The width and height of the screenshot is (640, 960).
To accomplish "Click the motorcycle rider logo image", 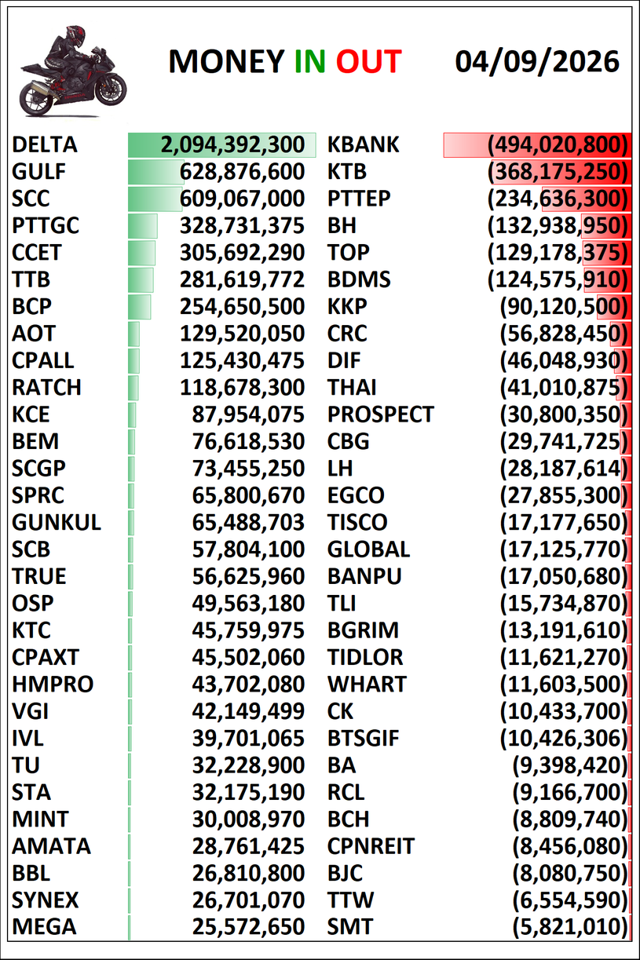I will (73, 71).
